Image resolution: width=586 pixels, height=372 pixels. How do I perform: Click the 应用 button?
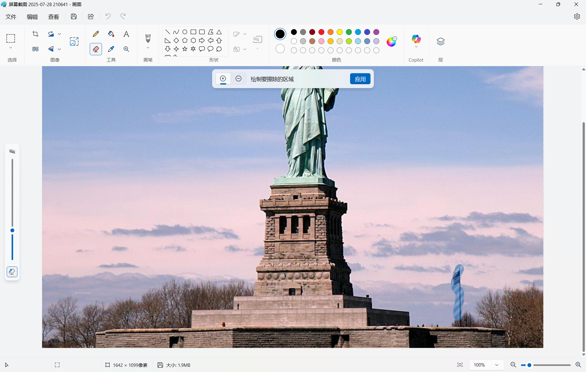click(x=360, y=79)
